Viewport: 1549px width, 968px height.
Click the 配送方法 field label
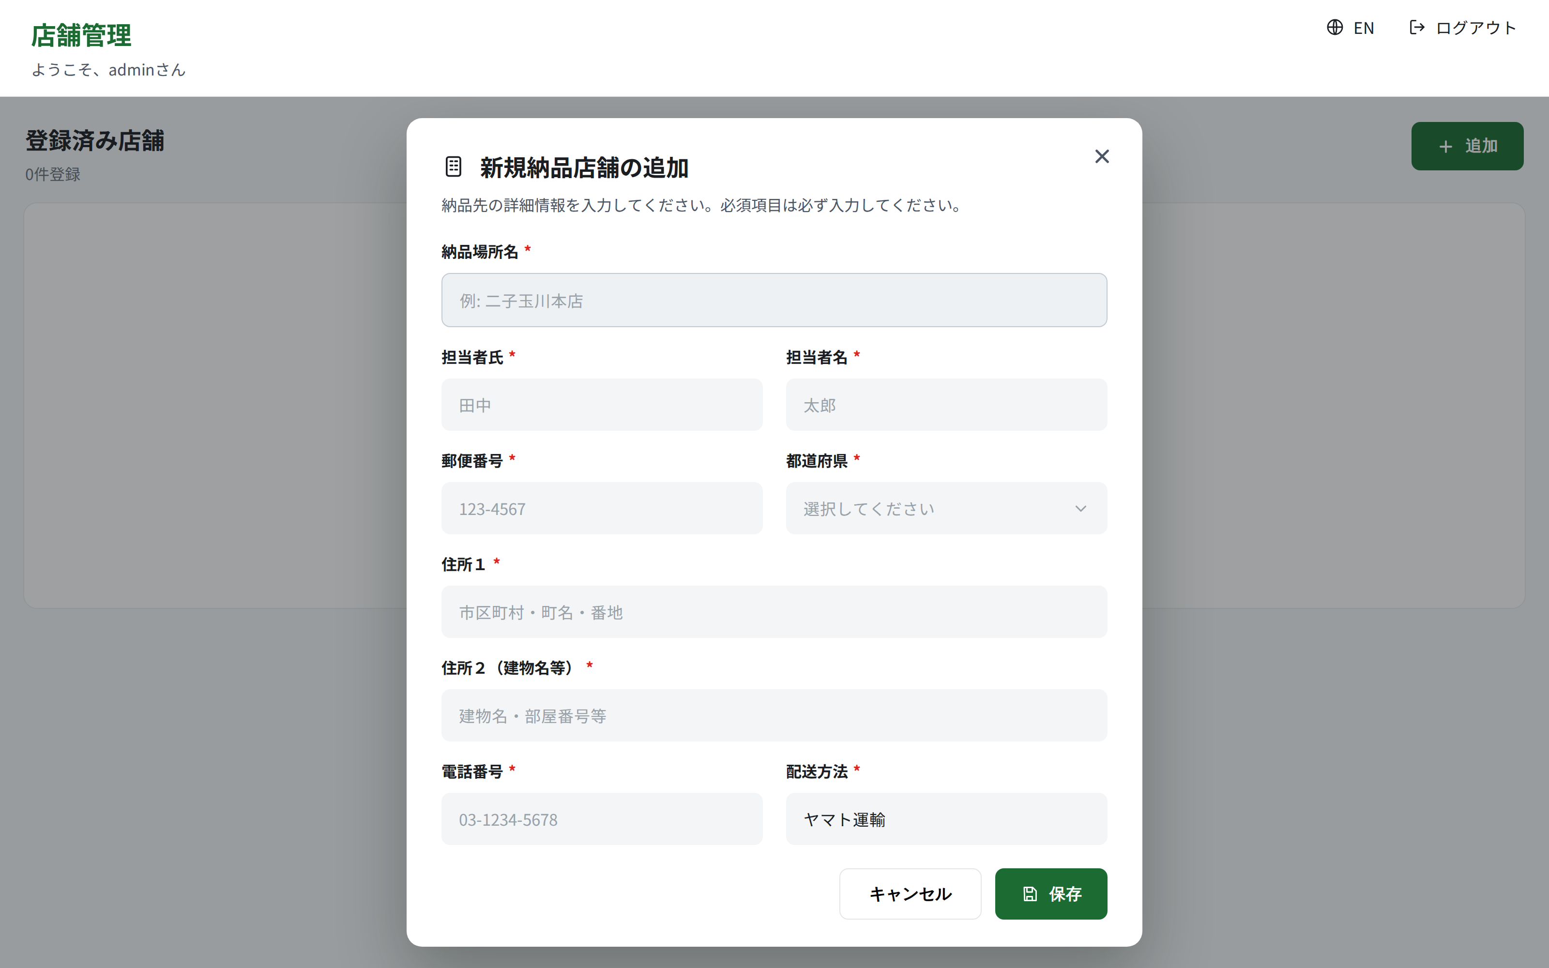click(816, 772)
